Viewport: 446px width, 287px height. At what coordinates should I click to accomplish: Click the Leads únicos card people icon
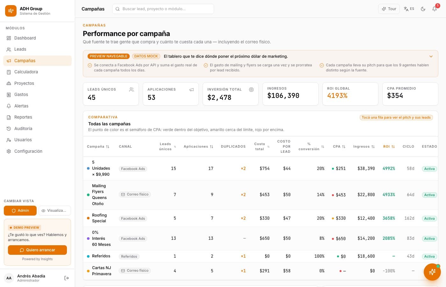click(132, 90)
